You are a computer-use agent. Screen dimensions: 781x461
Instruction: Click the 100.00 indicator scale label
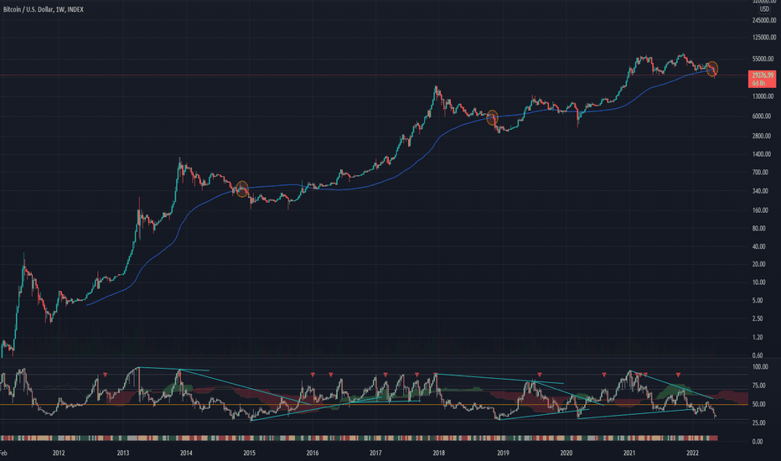pos(760,367)
